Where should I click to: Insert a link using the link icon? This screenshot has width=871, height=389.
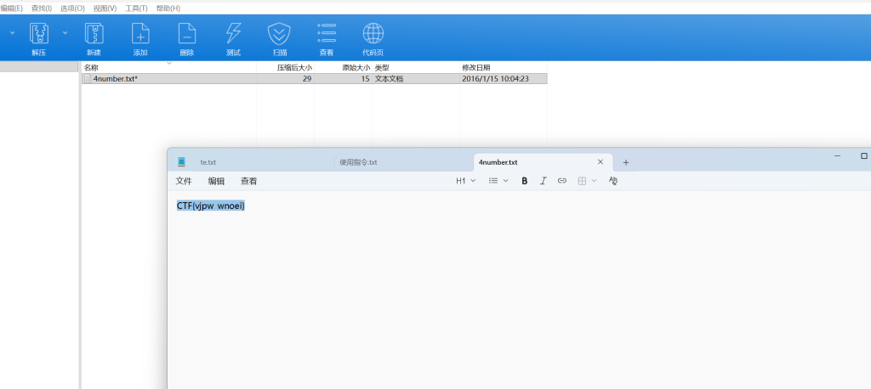pyautogui.click(x=561, y=181)
